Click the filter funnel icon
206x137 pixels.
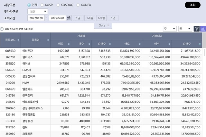tap(197, 29)
